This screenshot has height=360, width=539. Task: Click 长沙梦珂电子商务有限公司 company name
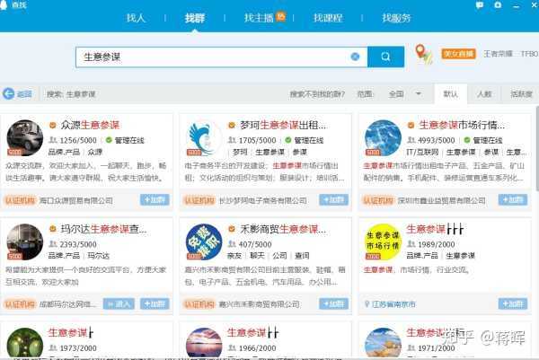pyautogui.click(x=263, y=200)
